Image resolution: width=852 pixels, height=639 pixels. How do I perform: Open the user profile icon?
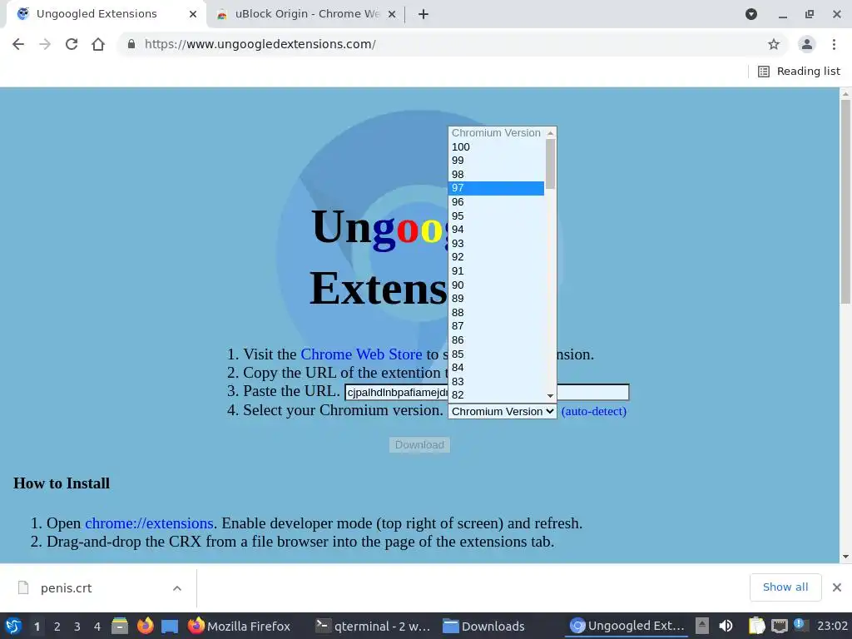(807, 44)
